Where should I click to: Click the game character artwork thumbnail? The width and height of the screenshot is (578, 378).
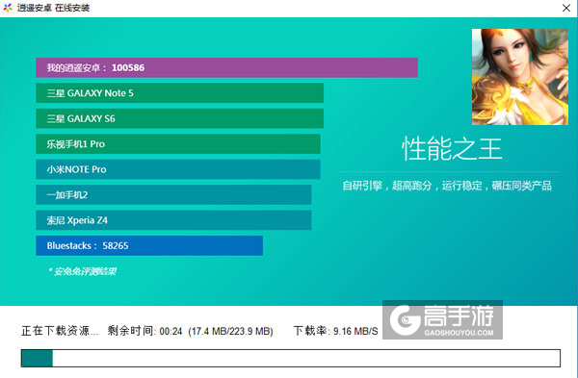(x=520, y=77)
